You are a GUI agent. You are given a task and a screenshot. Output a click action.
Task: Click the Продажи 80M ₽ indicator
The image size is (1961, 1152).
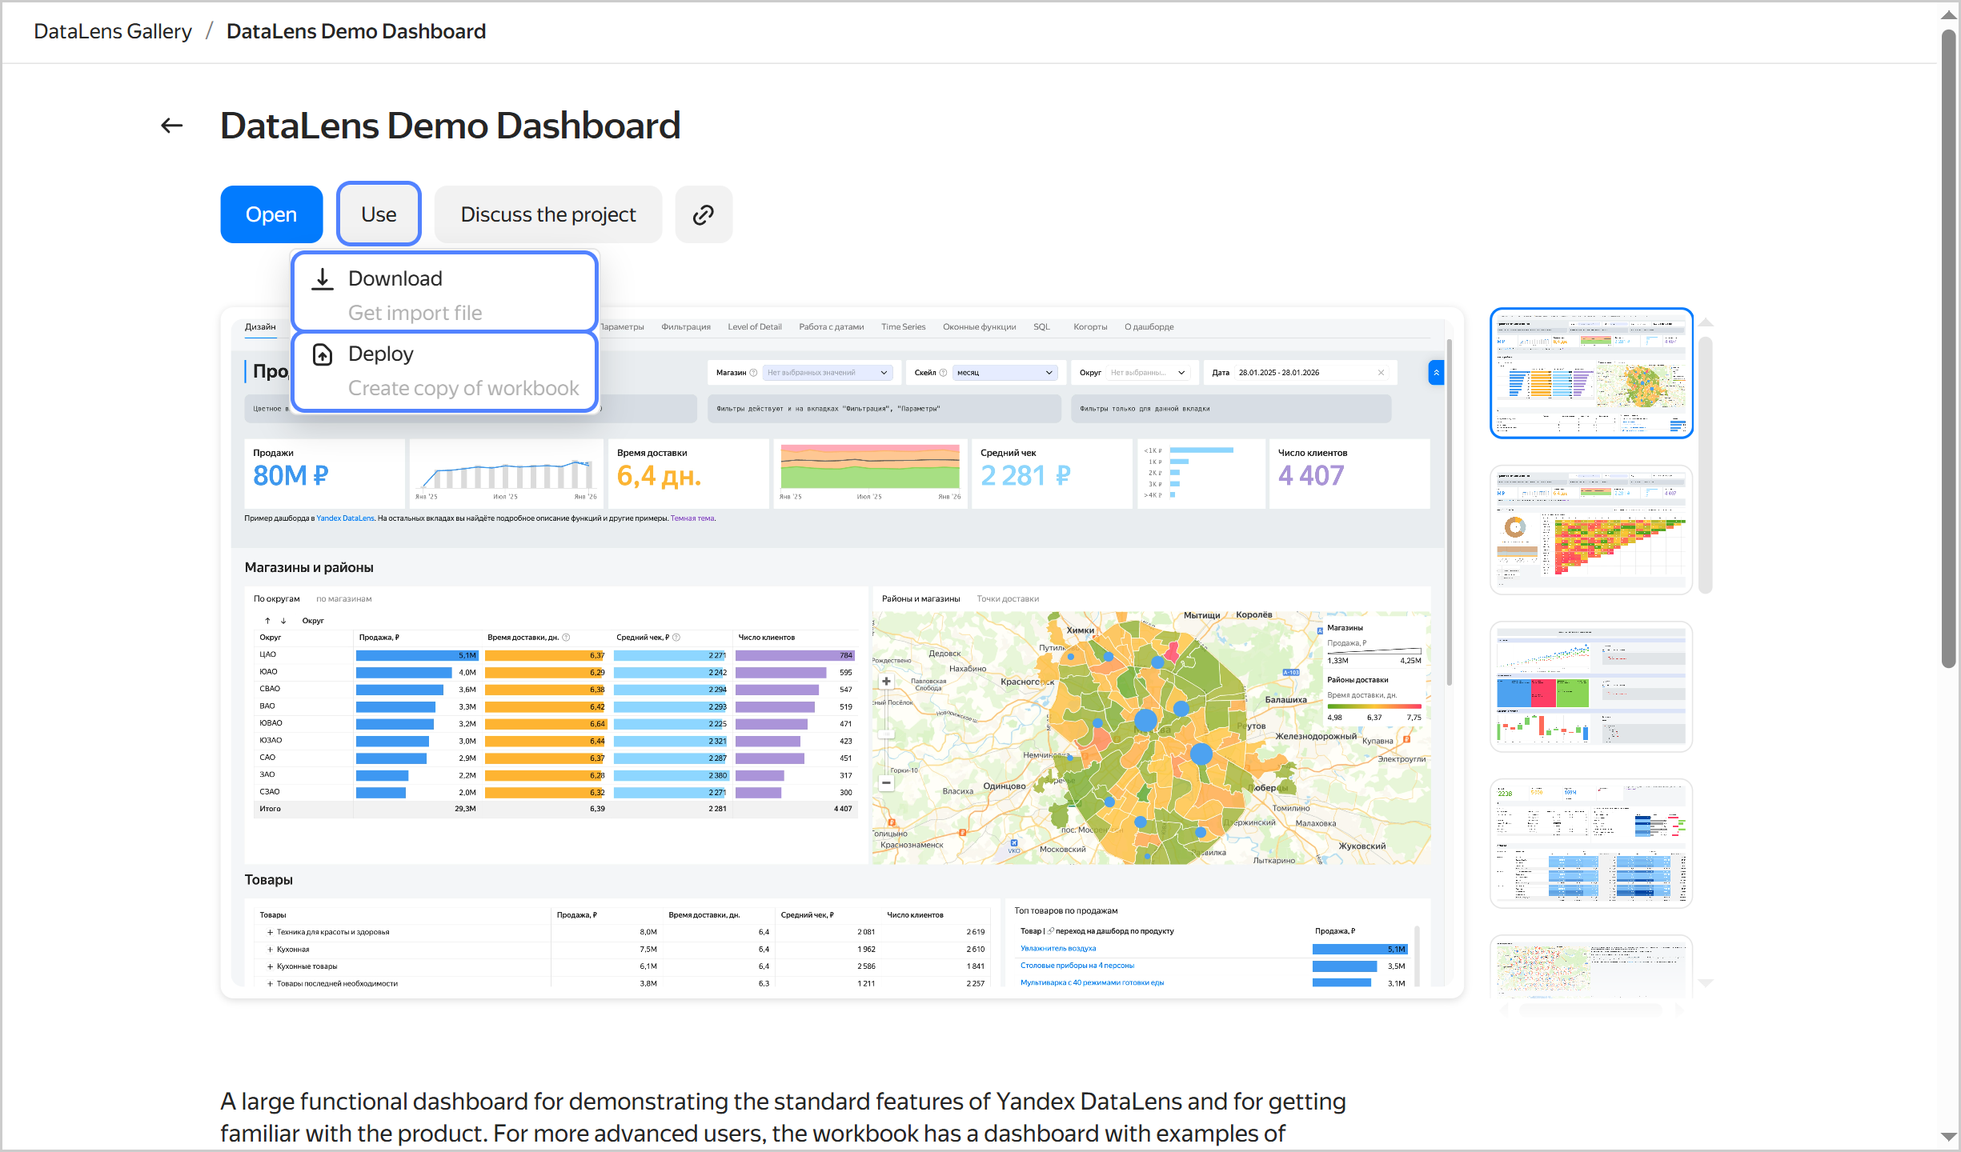[323, 473]
